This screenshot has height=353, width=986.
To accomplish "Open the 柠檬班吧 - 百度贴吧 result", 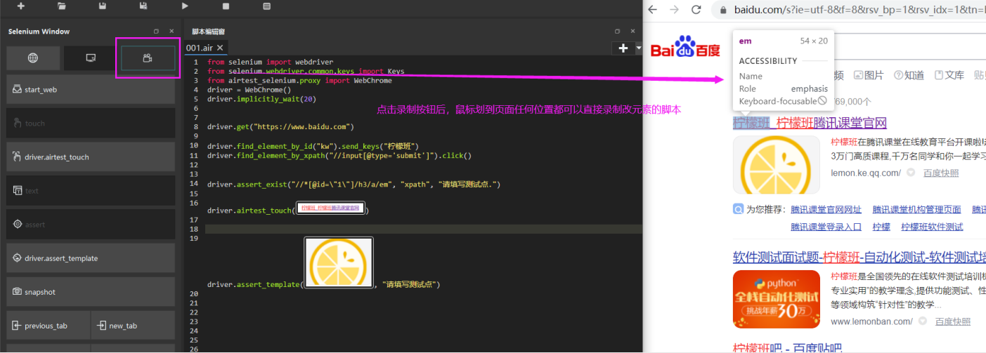I will (787, 347).
